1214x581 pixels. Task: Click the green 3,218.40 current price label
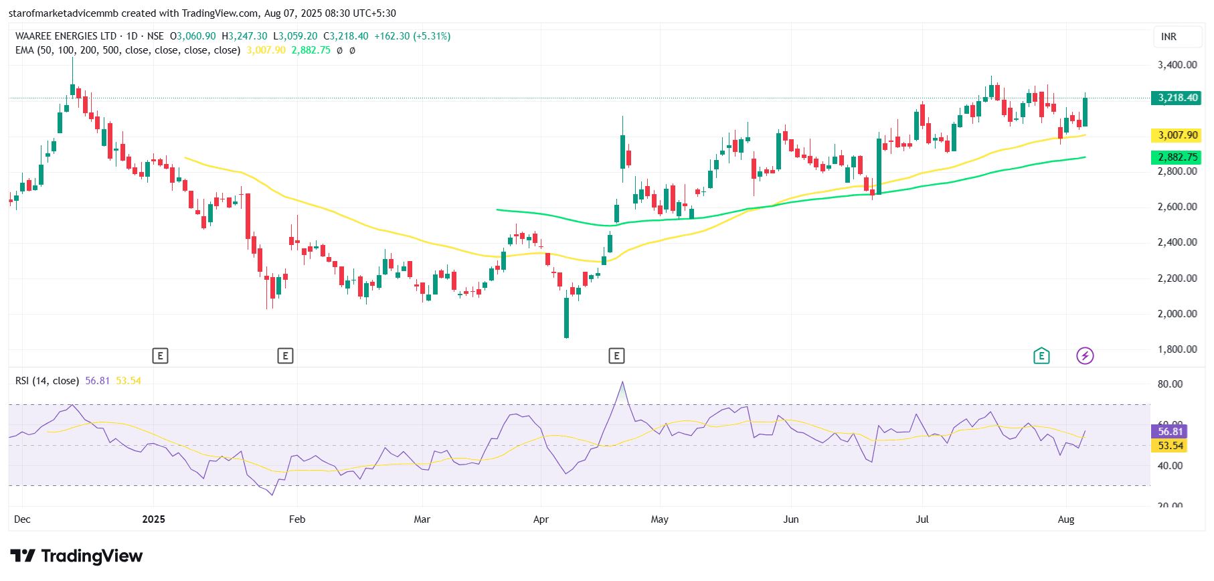point(1177,98)
